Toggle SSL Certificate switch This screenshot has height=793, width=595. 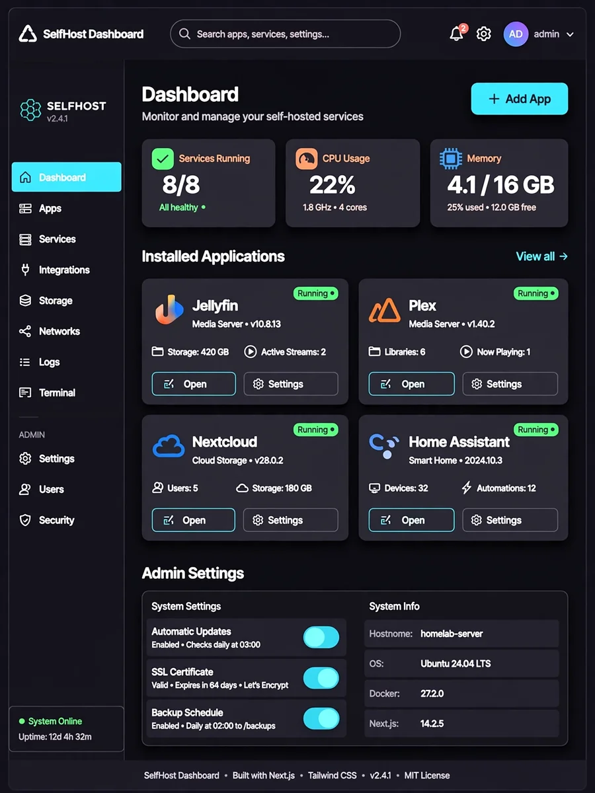pos(321,678)
